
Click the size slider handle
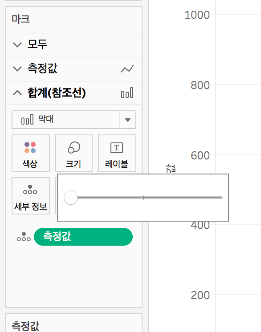coord(71,198)
